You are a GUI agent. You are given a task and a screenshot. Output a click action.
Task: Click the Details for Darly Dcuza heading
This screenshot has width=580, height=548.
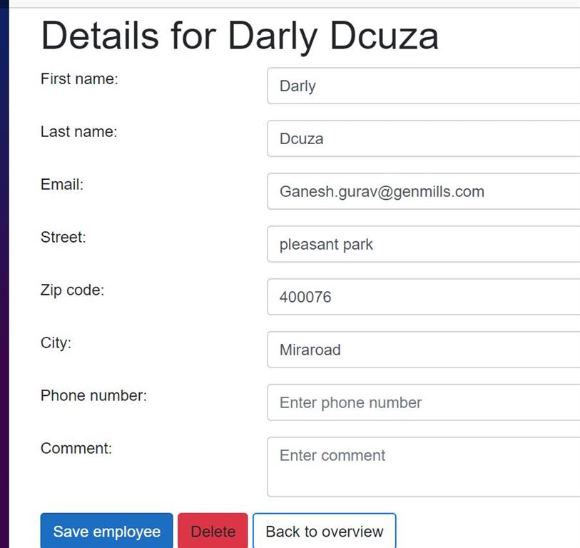(x=240, y=36)
